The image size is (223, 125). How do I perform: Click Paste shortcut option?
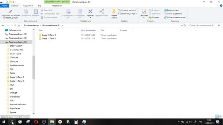(49, 17)
